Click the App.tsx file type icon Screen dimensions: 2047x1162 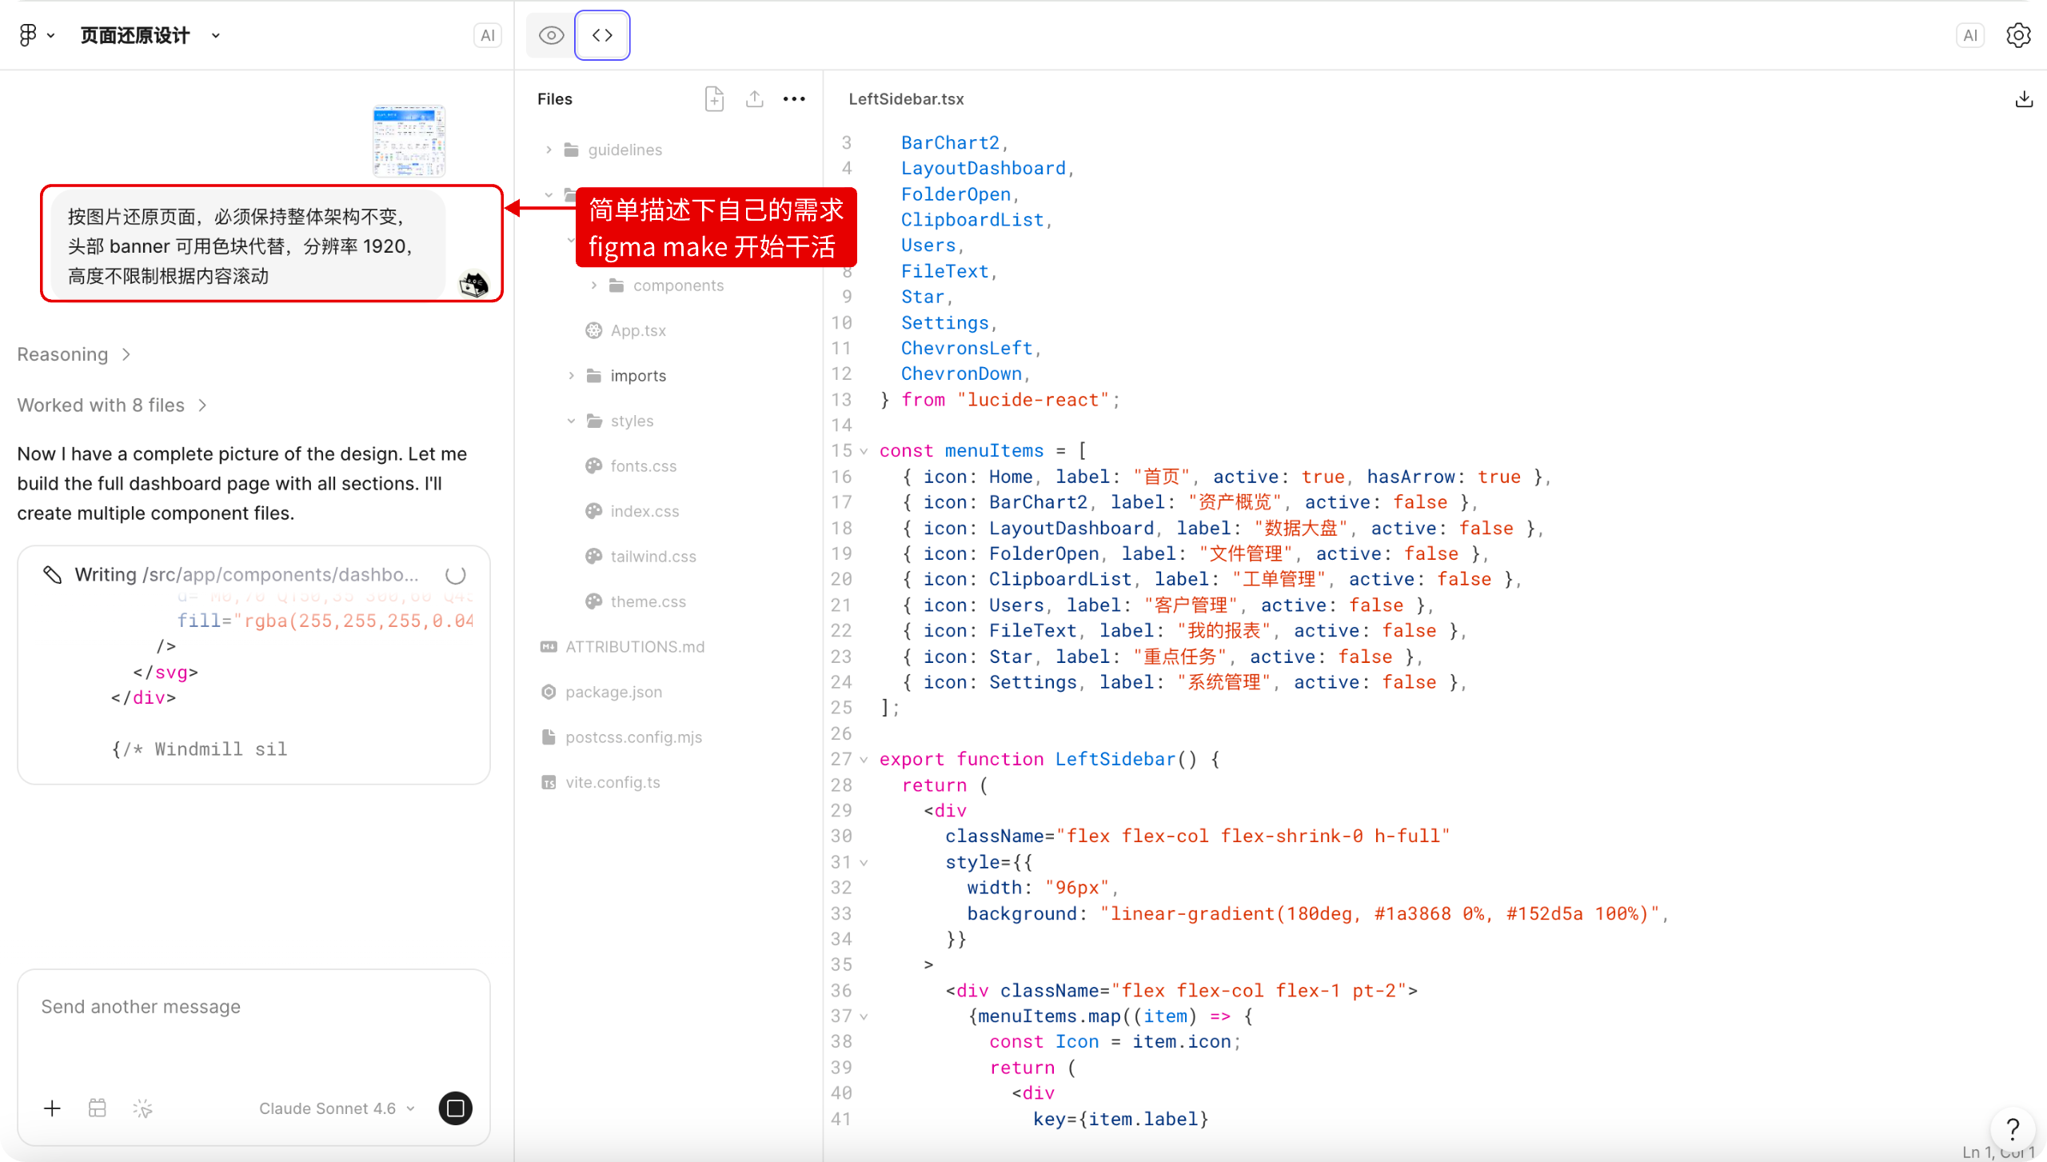[593, 330]
